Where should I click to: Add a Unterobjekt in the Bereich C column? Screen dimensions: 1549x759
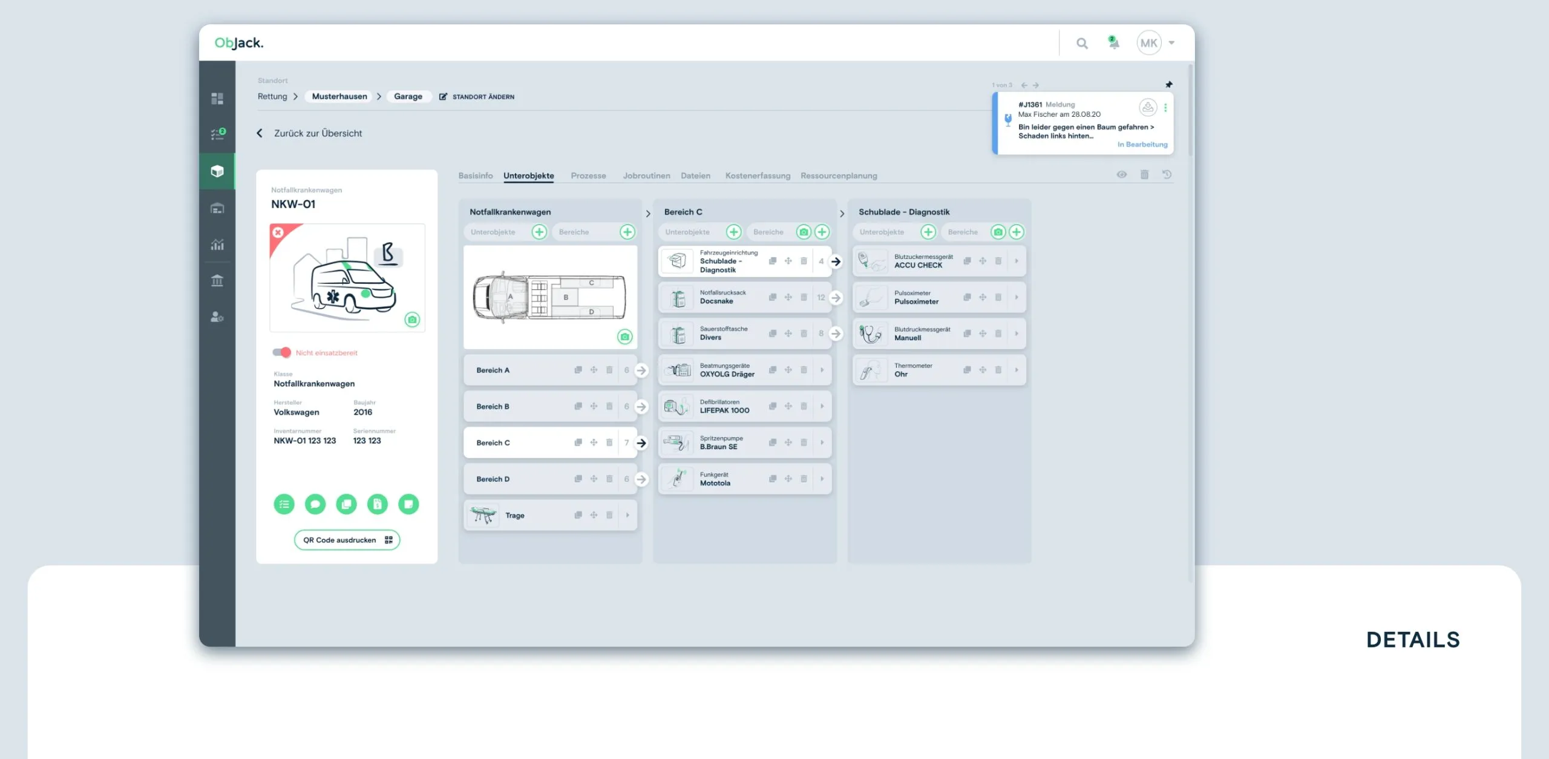733,232
